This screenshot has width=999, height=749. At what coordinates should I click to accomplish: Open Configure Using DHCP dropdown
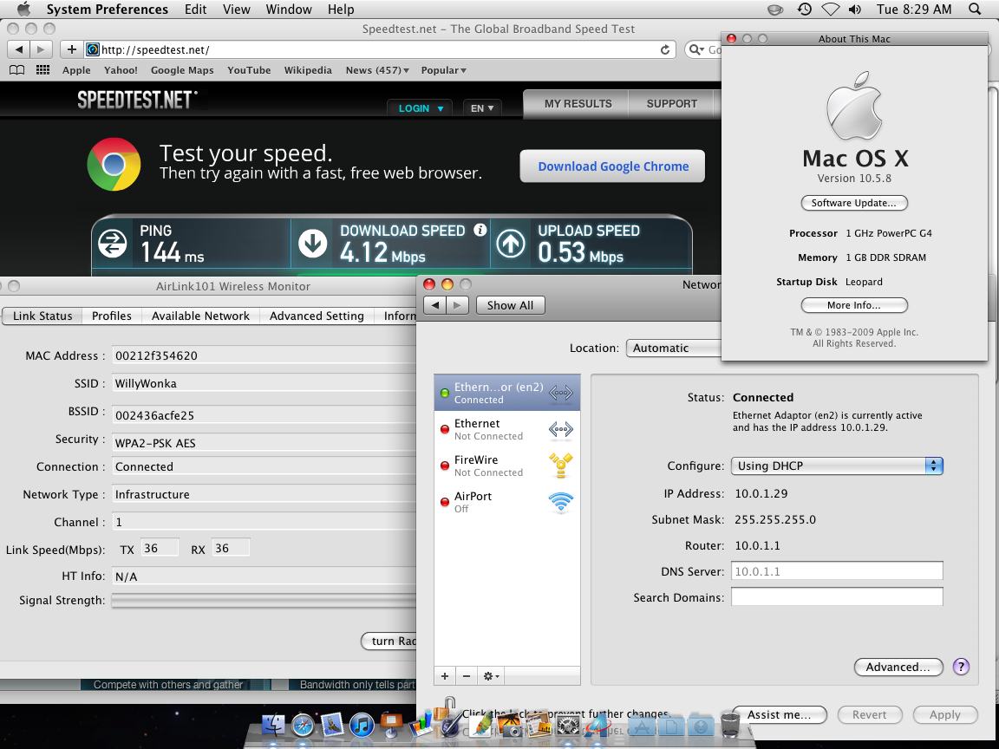[x=837, y=466]
